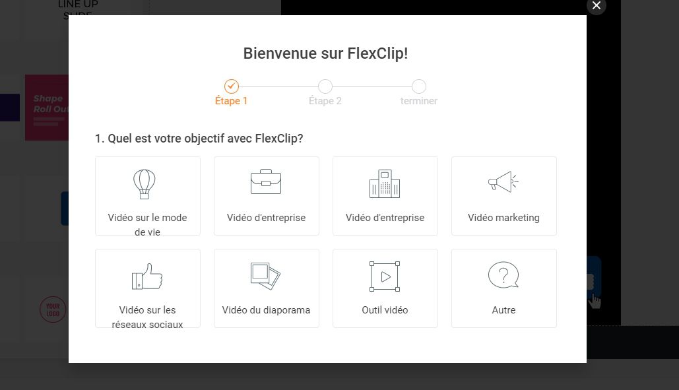Click the YOUR LOGO circle in background
The height and width of the screenshot is (390, 679).
point(53,309)
